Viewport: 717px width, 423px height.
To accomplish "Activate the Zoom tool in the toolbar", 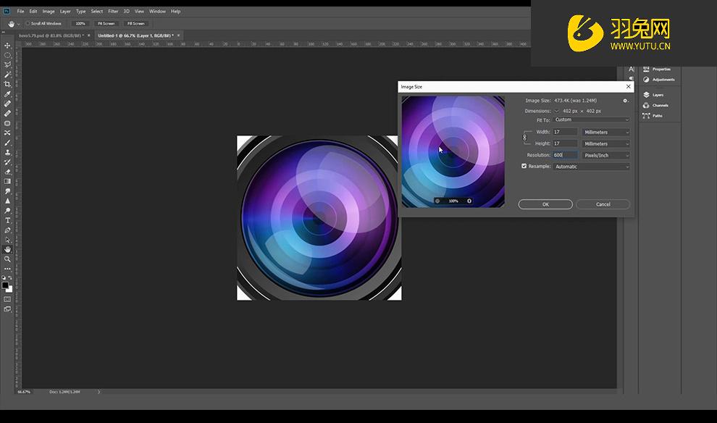I will [x=8, y=259].
